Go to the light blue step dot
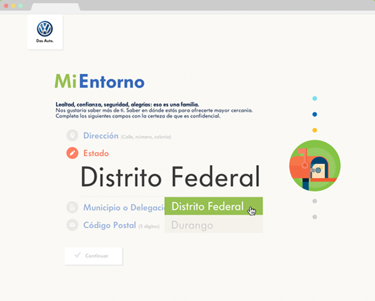The width and height of the screenshot is (375, 301). (x=315, y=98)
